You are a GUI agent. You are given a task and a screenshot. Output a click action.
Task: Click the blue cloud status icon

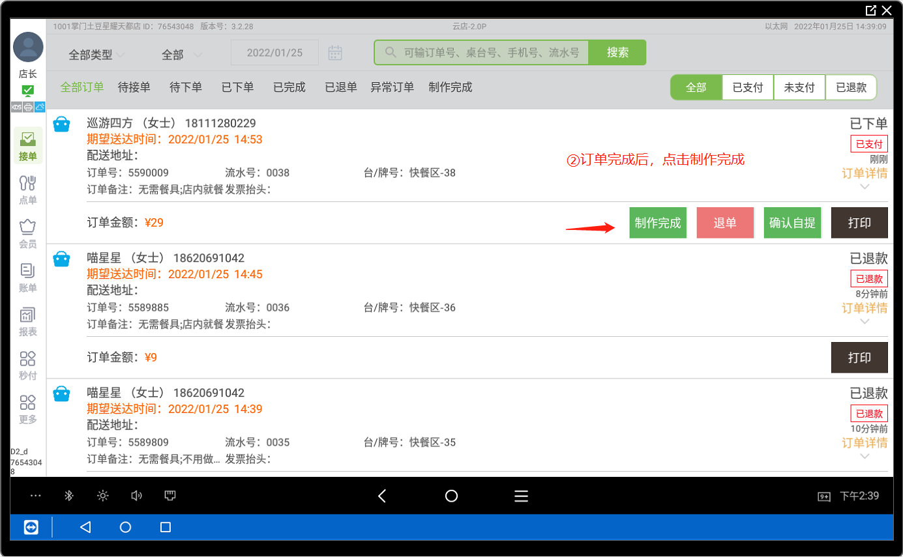tap(40, 107)
